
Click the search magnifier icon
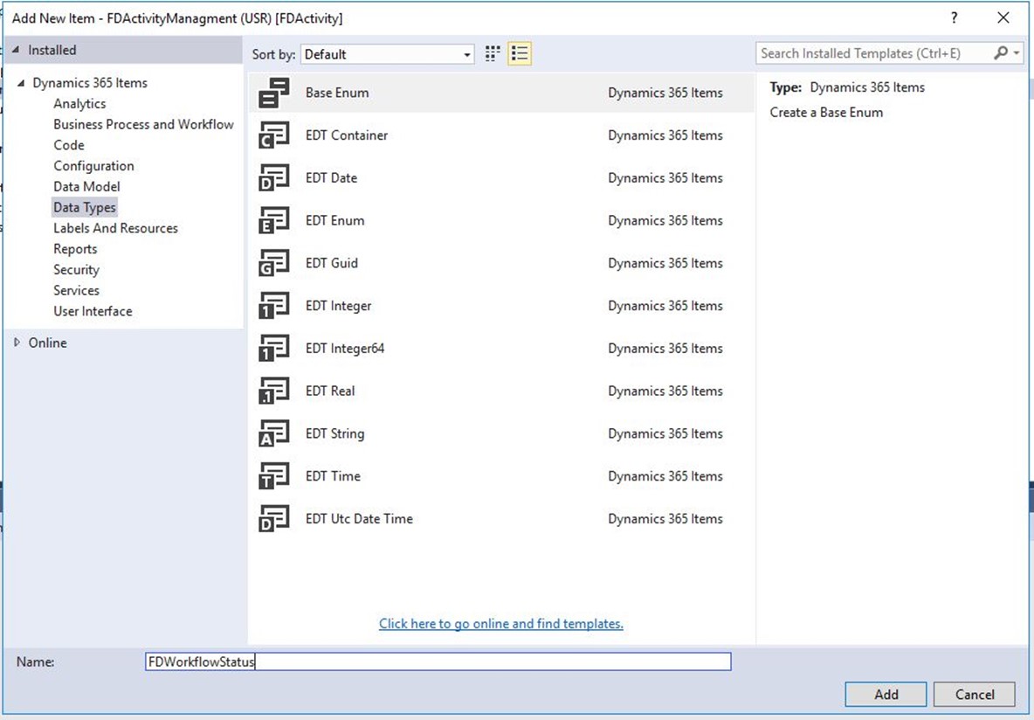[x=1000, y=53]
